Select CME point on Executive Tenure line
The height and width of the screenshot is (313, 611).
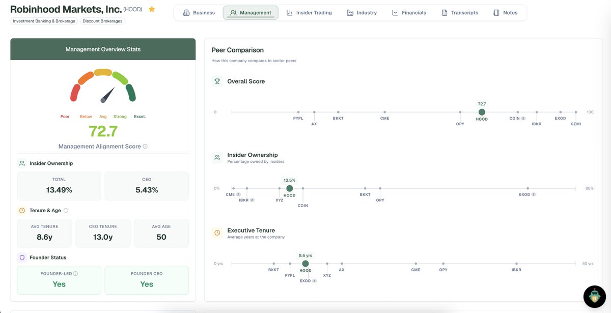pyautogui.click(x=416, y=264)
